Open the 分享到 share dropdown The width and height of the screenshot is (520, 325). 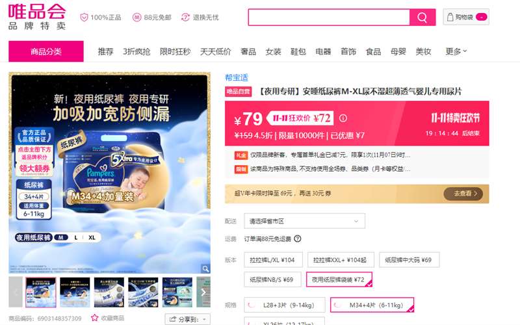(187, 319)
